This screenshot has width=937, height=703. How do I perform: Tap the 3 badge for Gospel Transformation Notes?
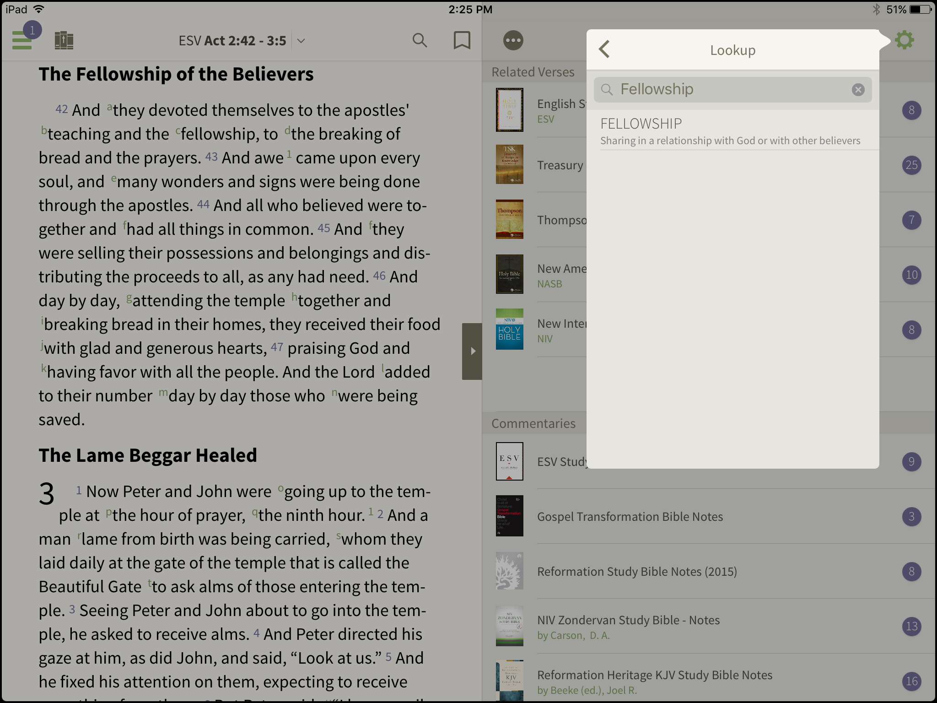[911, 516]
